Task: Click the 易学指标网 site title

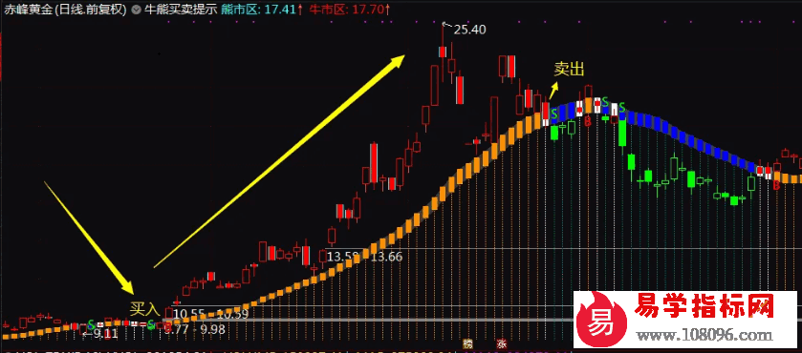Action: coord(704,306)
